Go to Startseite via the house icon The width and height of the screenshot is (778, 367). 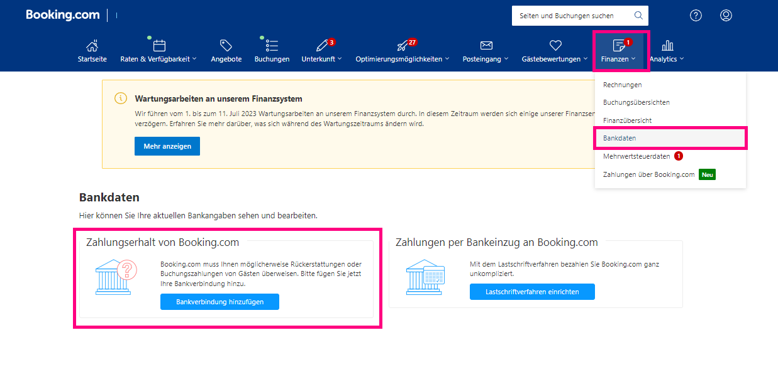click(x=92, y=45)
